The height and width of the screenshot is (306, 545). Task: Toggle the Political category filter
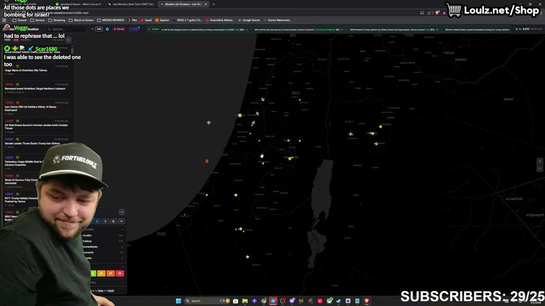[x=103, y=241]
